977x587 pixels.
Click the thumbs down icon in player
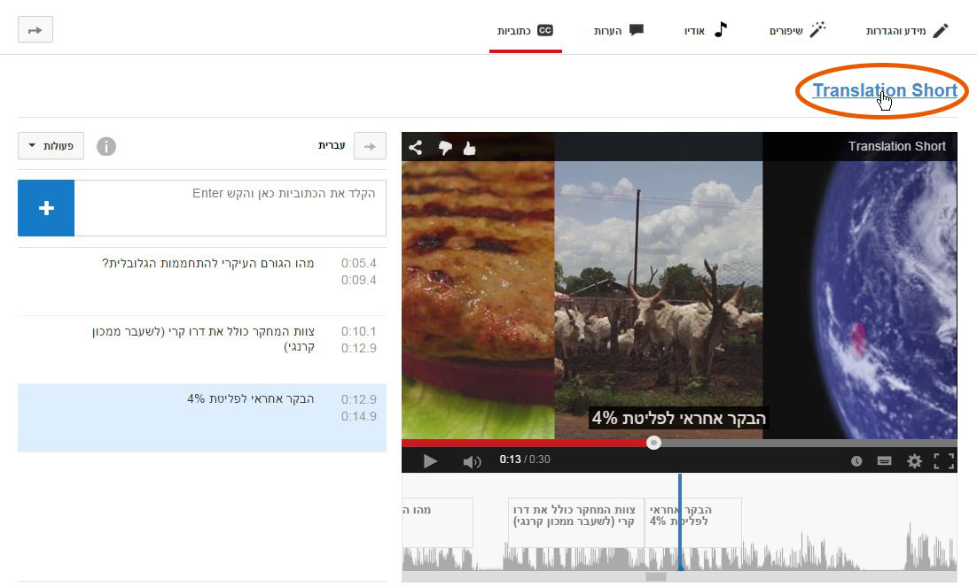pos(445,148)
